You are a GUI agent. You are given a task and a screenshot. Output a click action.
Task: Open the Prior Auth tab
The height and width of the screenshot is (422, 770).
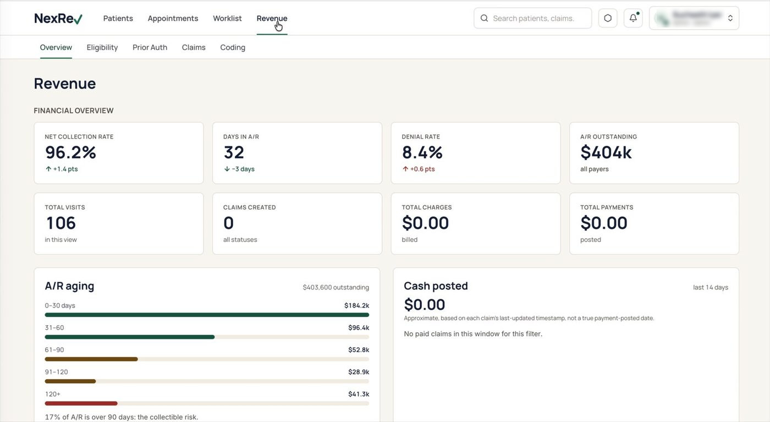(150, 47)
